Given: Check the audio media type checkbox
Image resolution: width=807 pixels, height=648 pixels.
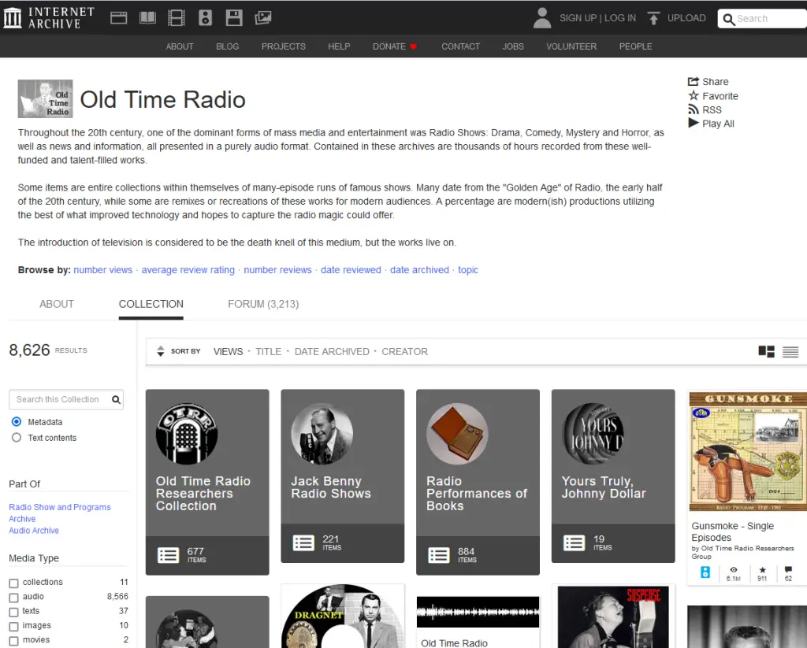Looking at the screenshot, I should (14, 598).
